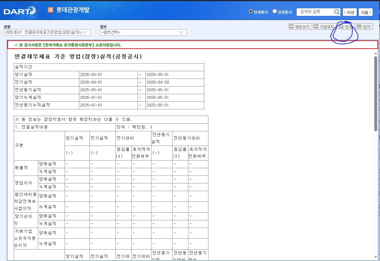Click the magnifier search icon
The image size is (380, 261).
(337, 12)
